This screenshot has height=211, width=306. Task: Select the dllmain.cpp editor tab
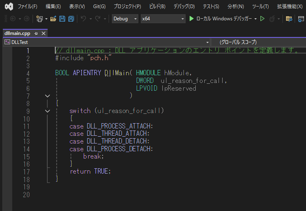(x=17, y=33)
